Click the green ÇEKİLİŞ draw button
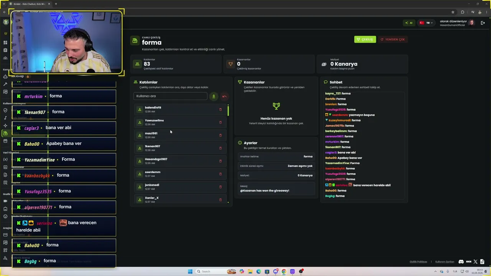The width and height of the screenshot is (491, 276). point(365,39)
